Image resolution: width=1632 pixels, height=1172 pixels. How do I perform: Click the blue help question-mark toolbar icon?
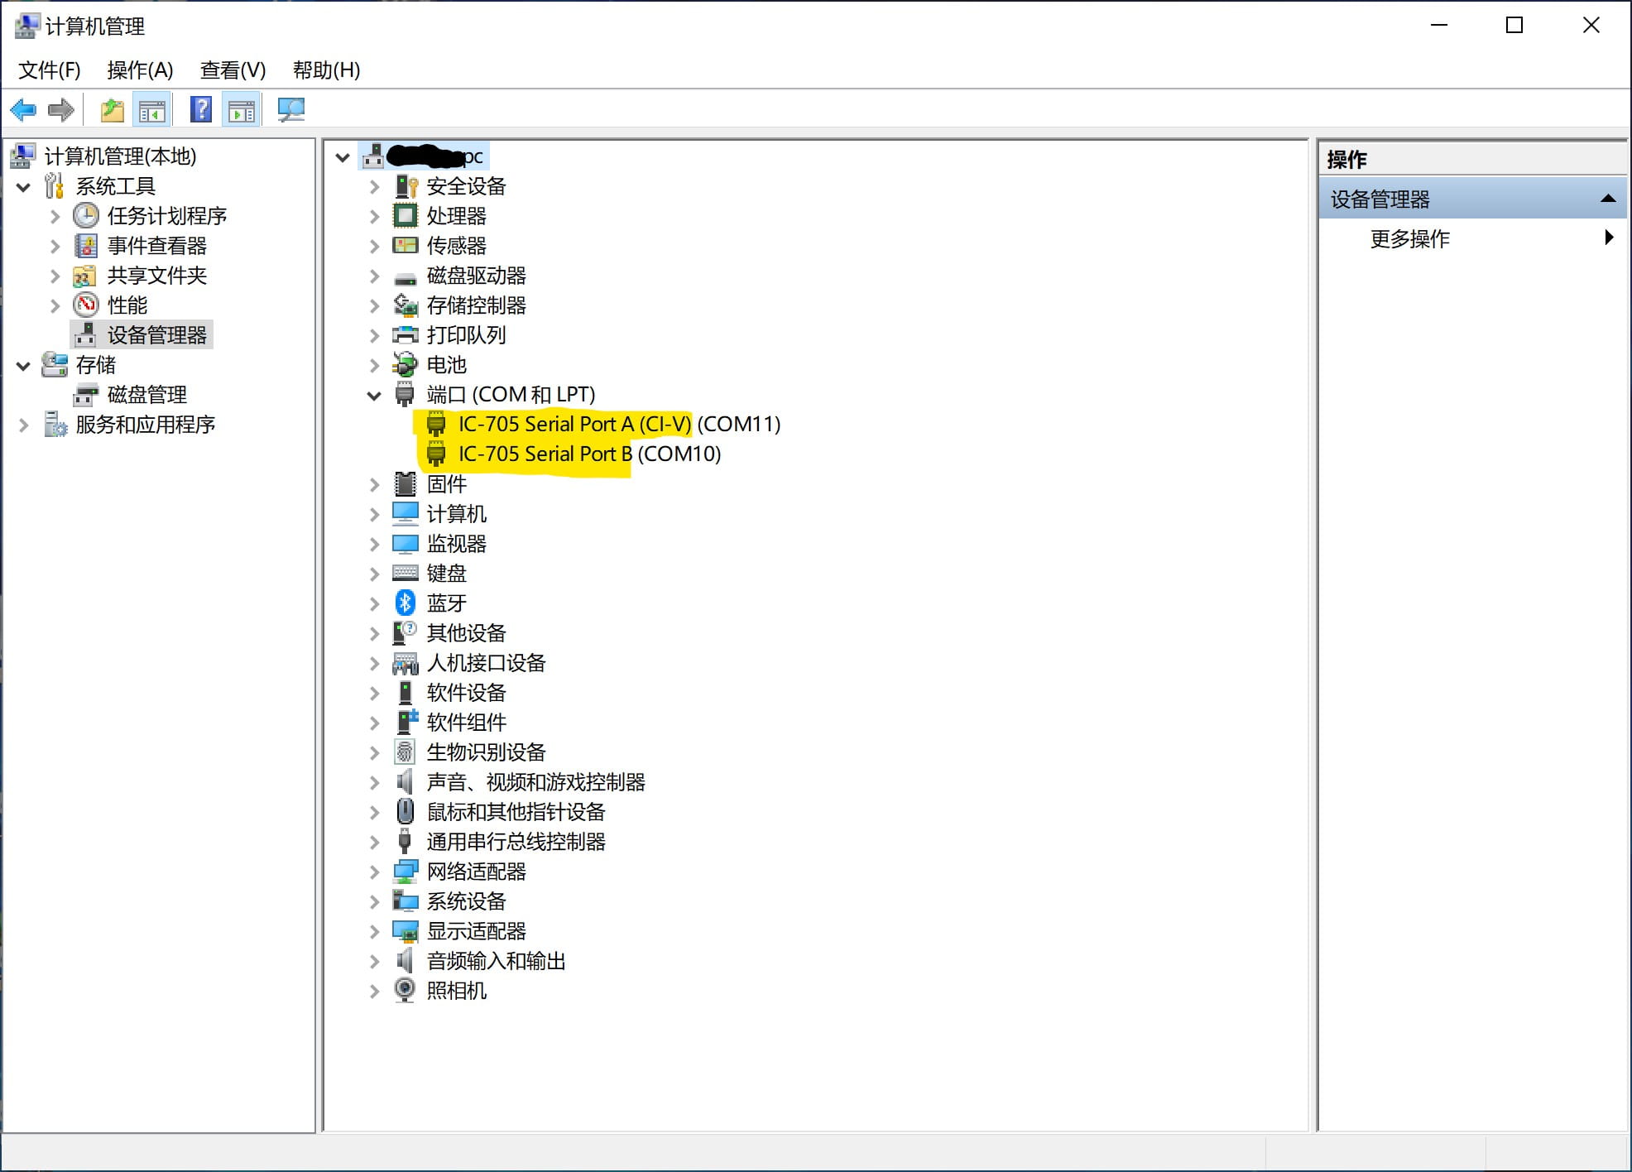click(x=200, y=110)
